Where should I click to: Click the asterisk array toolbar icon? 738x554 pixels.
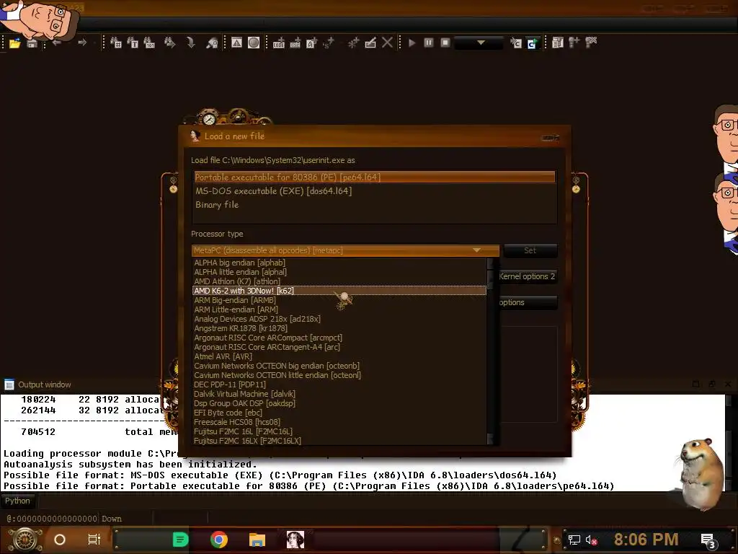click(353, 43)
